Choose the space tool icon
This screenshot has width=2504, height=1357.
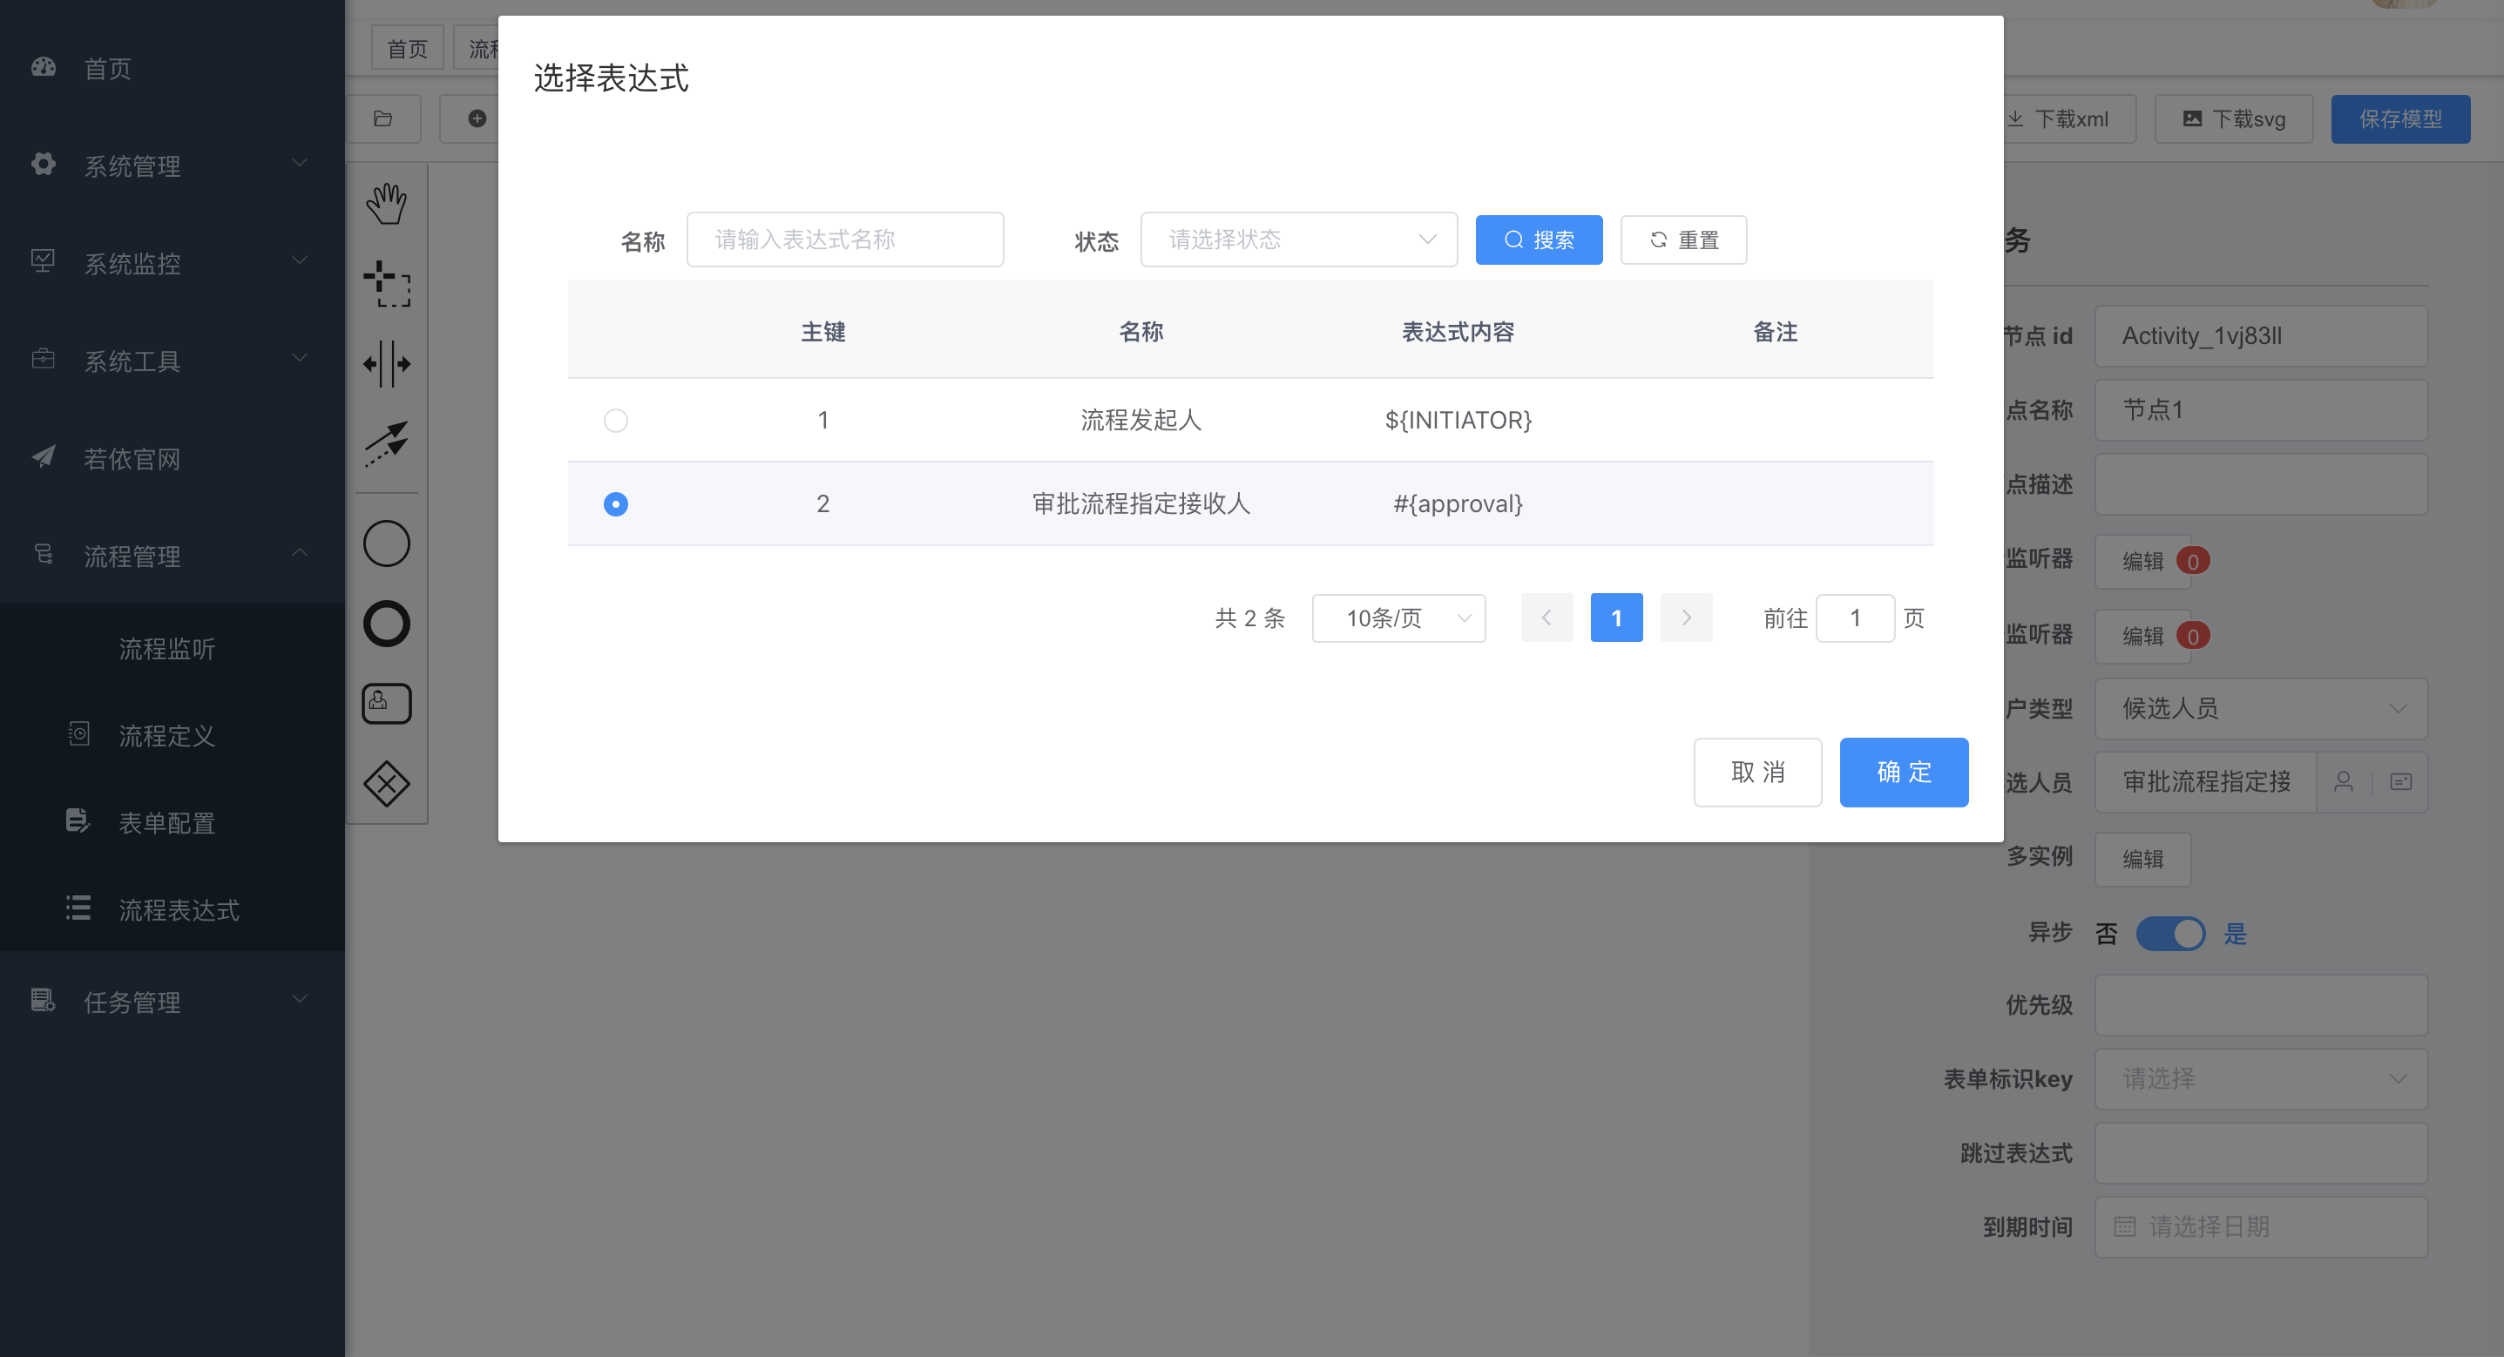pyautogui.click(x=386, y=365)
